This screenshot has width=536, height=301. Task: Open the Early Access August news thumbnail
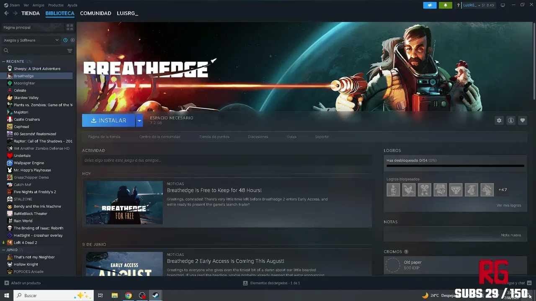point(124,264)
